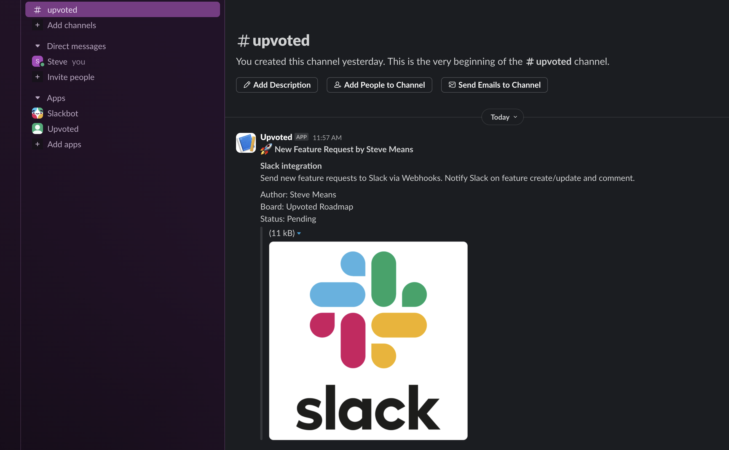Click the plus icon beside Invite people
The width and height of the screenshot is (729, 450).
click(x=37, y=77)
